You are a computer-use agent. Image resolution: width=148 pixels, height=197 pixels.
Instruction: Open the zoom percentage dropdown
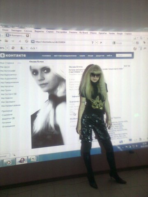7,48
